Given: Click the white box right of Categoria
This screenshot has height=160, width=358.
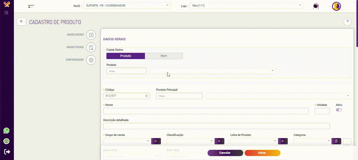Looking at the screenshot, I should tap(347, 141).
